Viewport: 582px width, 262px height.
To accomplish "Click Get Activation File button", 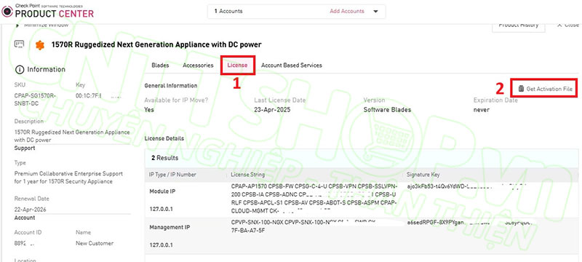I will click(545, 89).
